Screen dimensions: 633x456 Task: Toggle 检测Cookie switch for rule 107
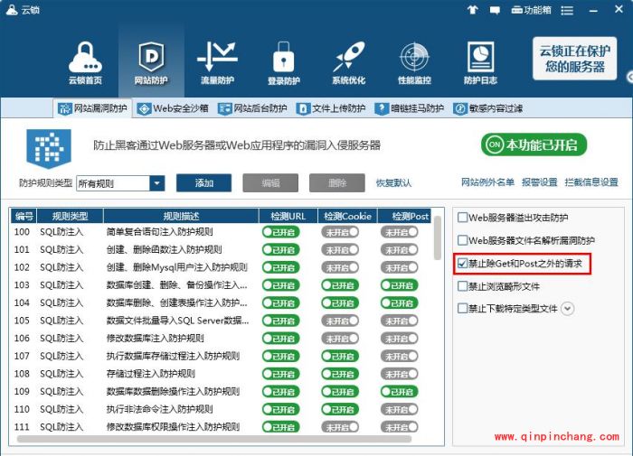point(340,357)
